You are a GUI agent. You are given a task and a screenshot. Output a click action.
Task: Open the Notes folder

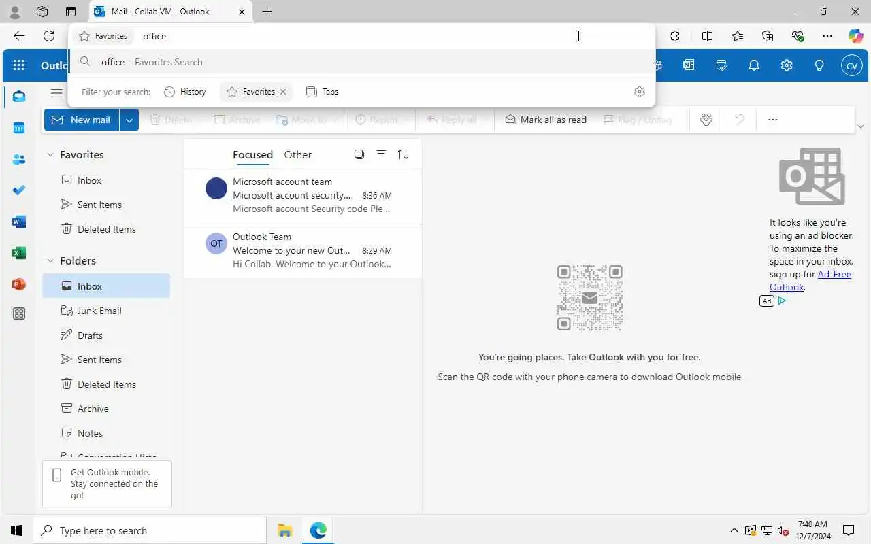(x=106, y=433)
